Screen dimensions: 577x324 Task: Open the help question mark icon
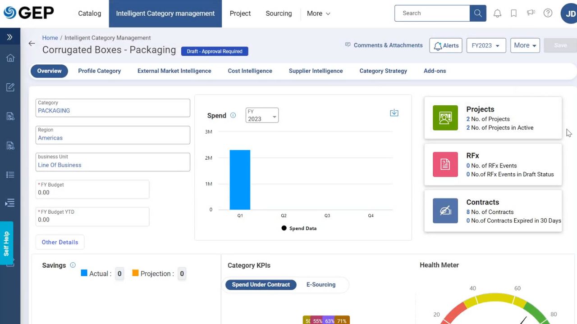coord(548,13)
